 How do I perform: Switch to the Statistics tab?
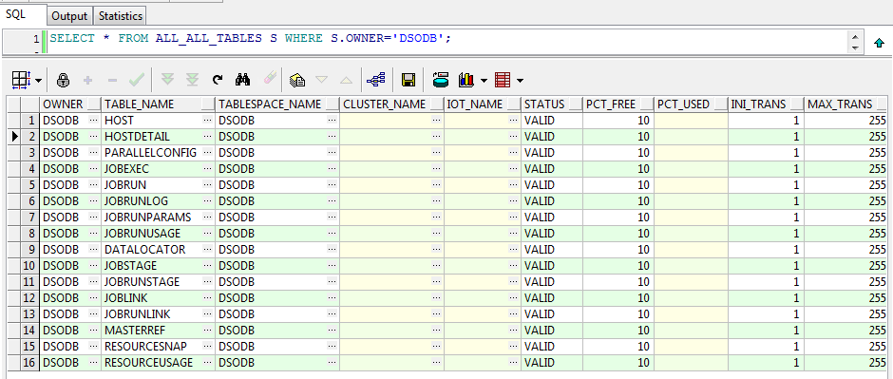click(x=120, y=16)
